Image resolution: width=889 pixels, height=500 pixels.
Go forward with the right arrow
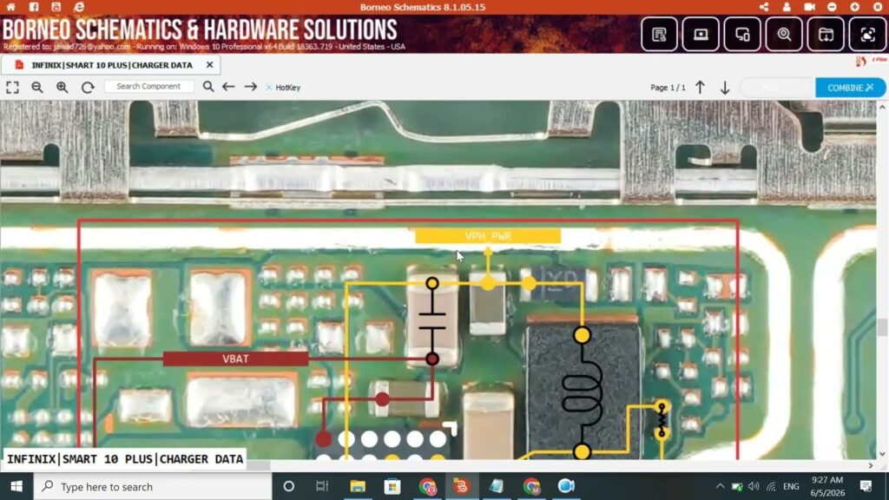tap(251, 87)
